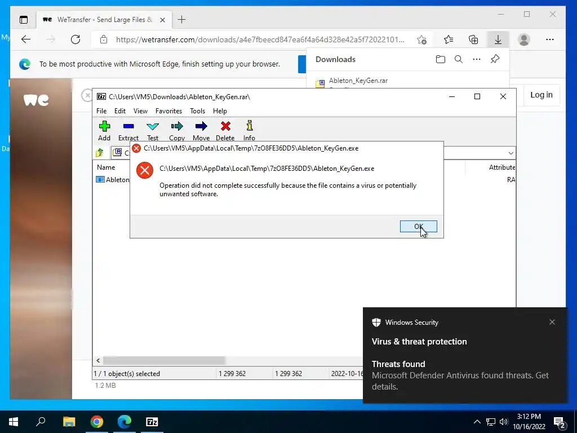This screenshot has width=577, height=433.
Task: Open the Windows Start menu
Action: click(14, 422)
